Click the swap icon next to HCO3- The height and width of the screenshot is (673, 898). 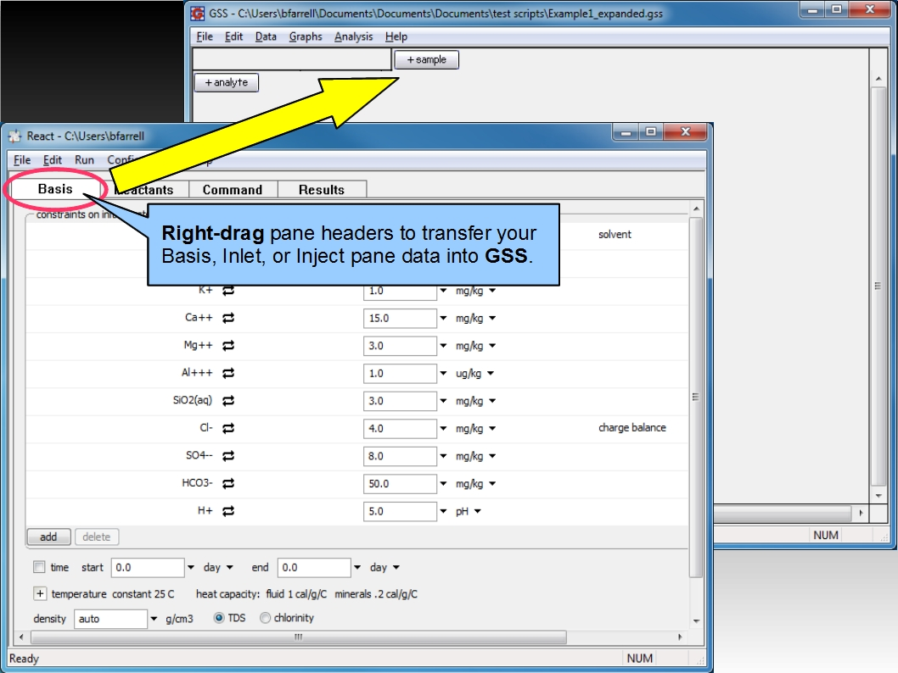228,484
